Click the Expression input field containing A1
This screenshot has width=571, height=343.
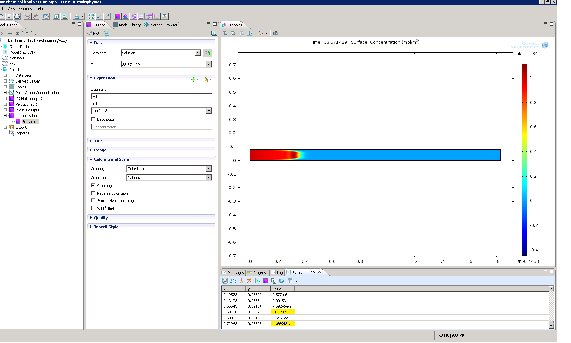pos(151,96)
